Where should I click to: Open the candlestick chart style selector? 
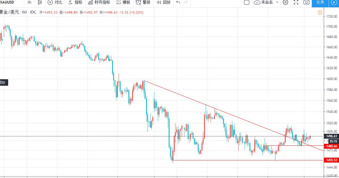pyautogui.click(x=40, y=2)
